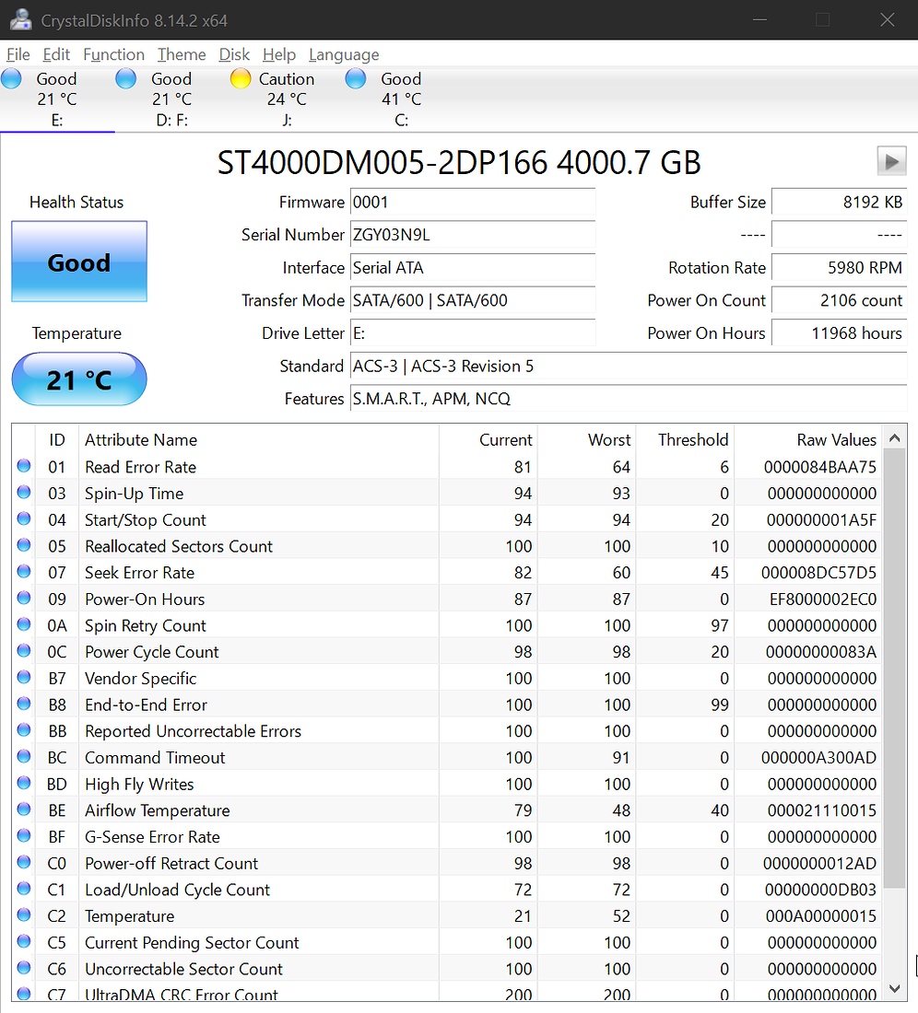Click the Good health status button
The height and width of the screenshot is (1013, 918).
click(78, 262)
